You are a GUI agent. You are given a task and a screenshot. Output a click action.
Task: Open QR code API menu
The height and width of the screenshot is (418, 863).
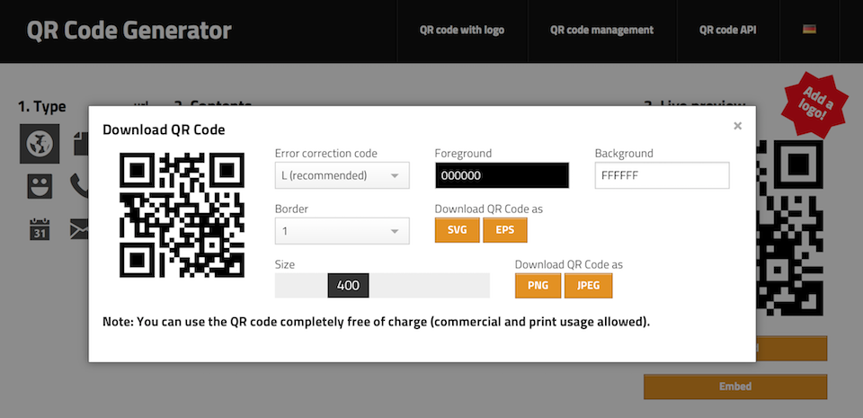[727, 31]
